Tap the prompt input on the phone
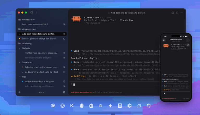Screen dimensions: 200x115 click(x=176, y=93)
